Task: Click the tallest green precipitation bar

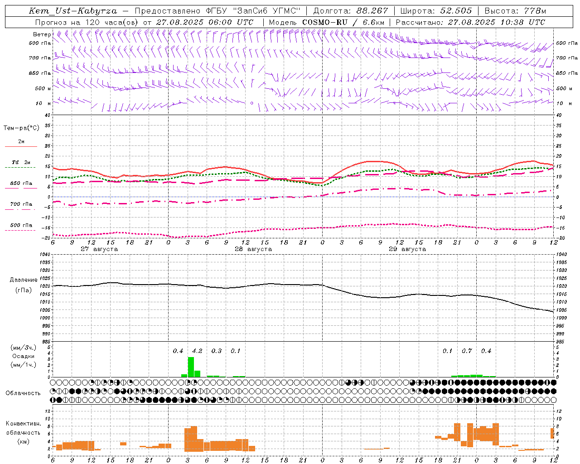Action: [191, 367]
